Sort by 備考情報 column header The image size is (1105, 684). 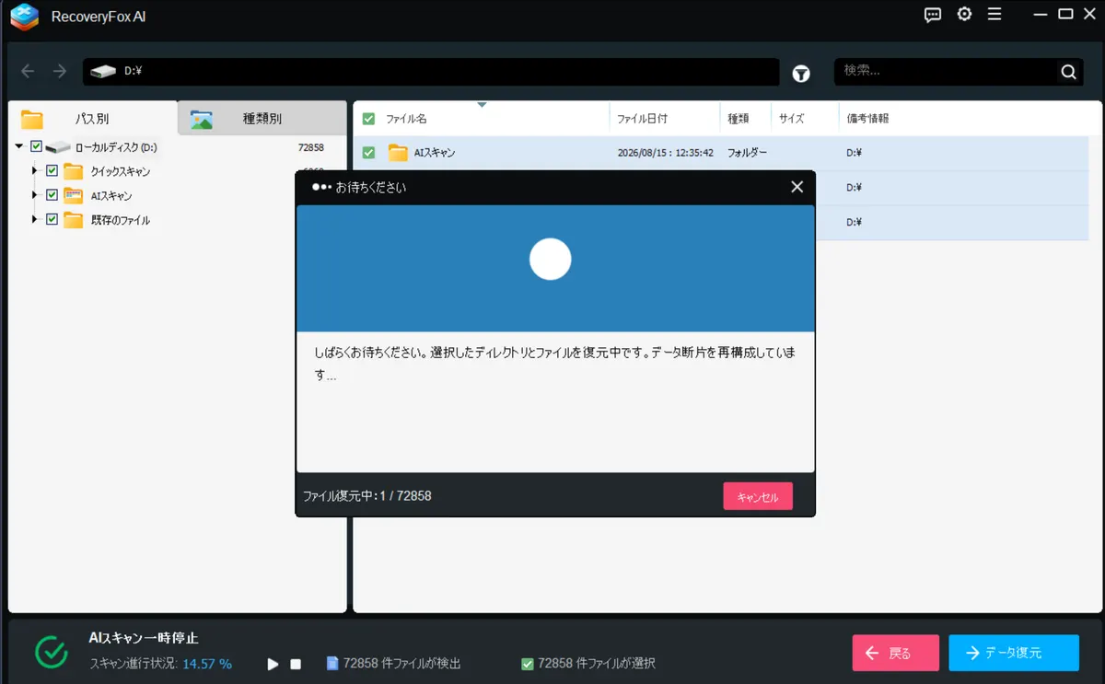pos(867,119)
